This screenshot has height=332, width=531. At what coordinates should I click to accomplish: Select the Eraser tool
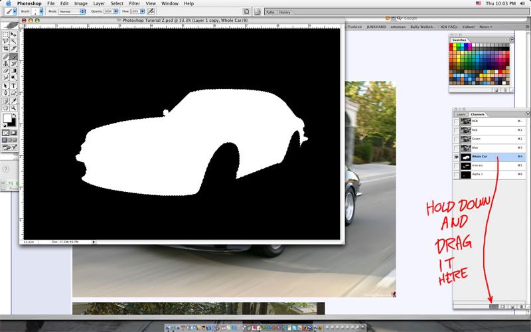point(5,70)
